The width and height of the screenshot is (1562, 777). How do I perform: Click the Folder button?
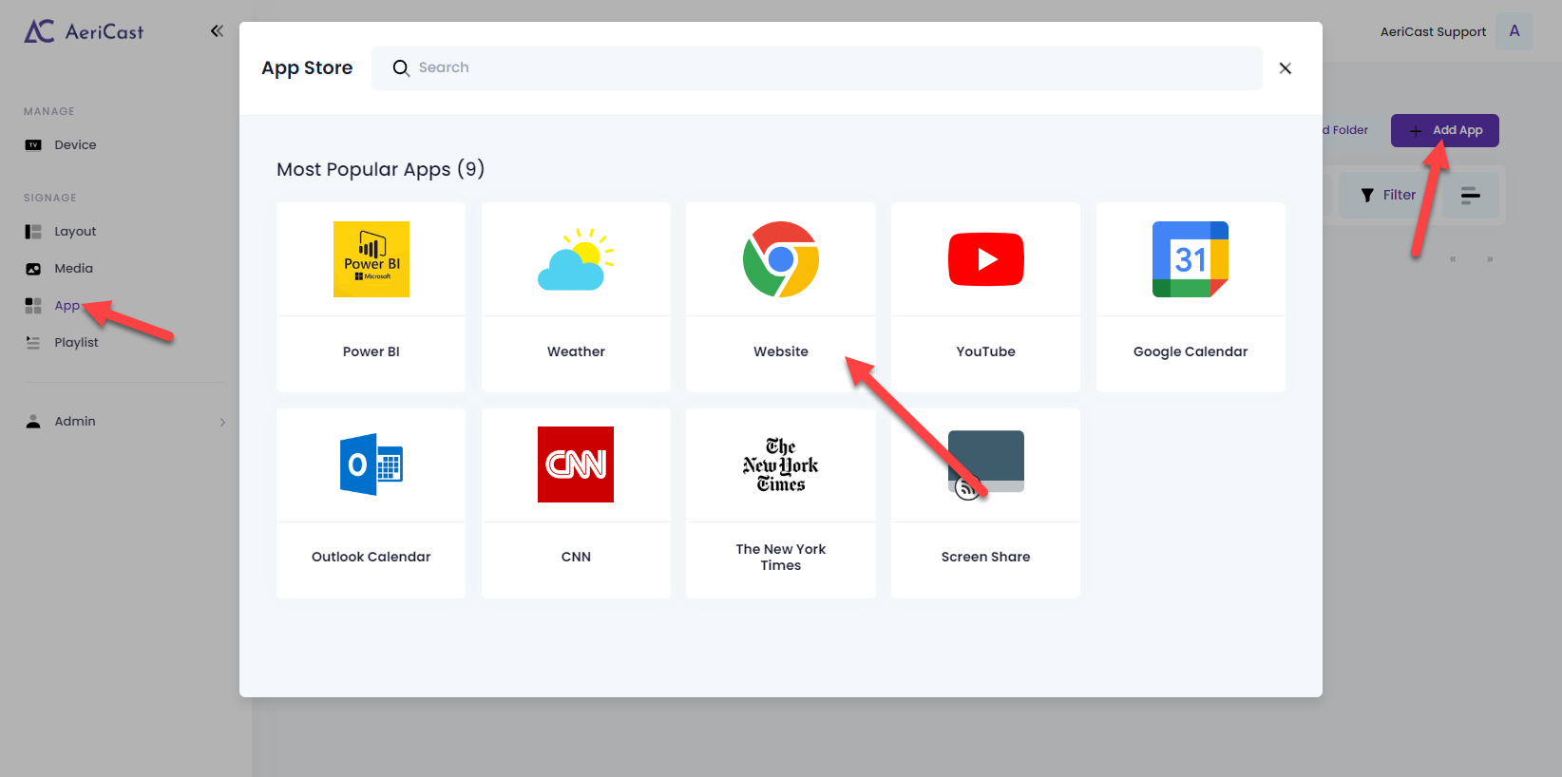(x=1345, y=130)
